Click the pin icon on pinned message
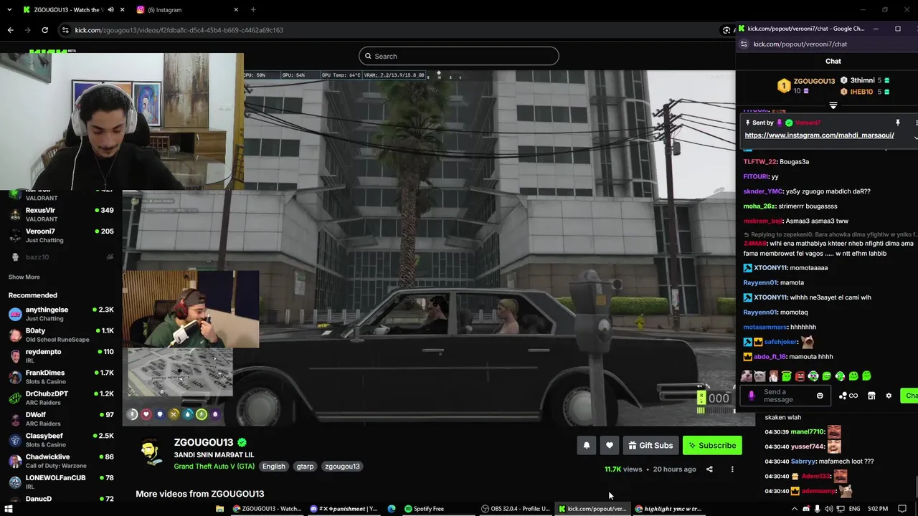 (x=897, y=123)
